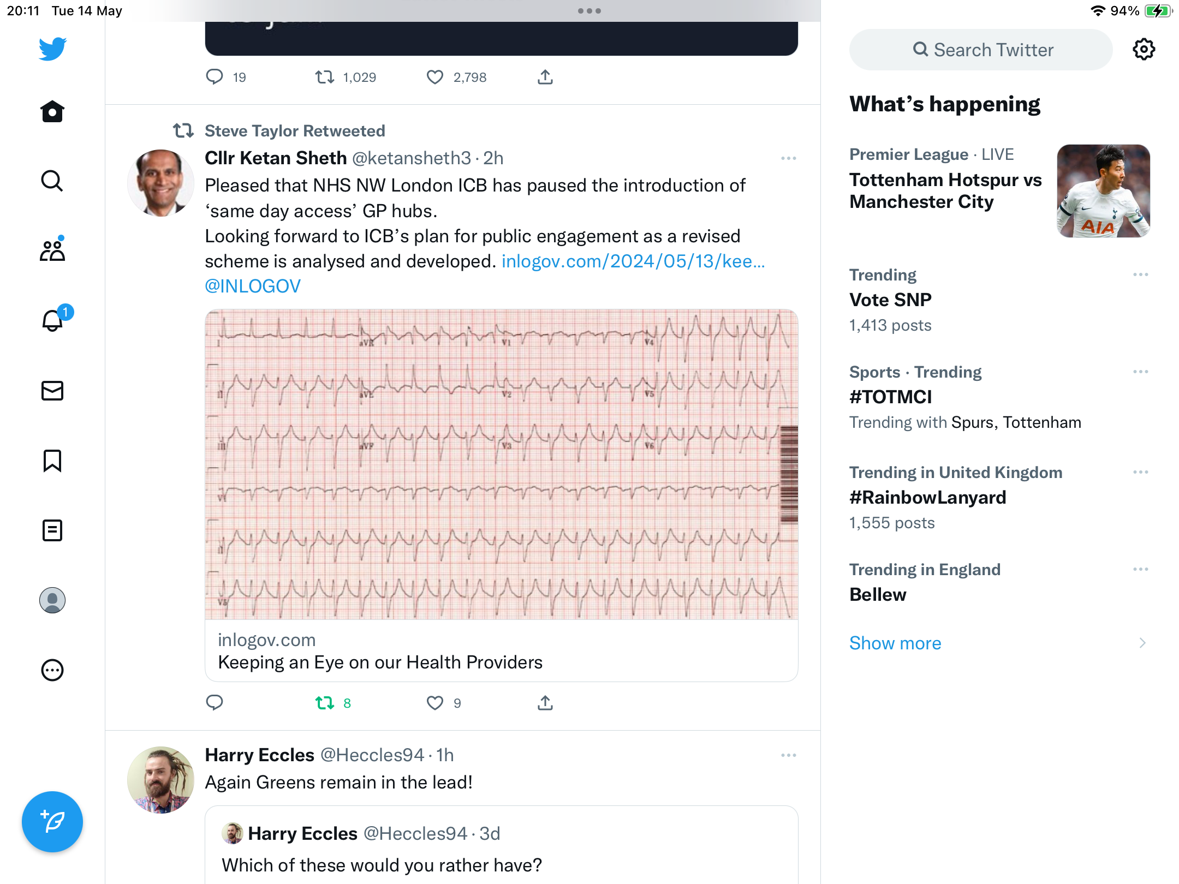Open the Communities icon in sidebar

pos(52,250)
